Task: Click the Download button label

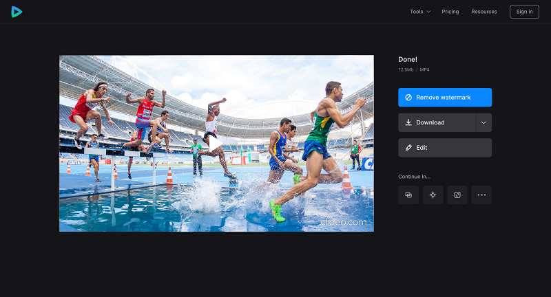Action: pyautogui.click(x=430, y=122)
